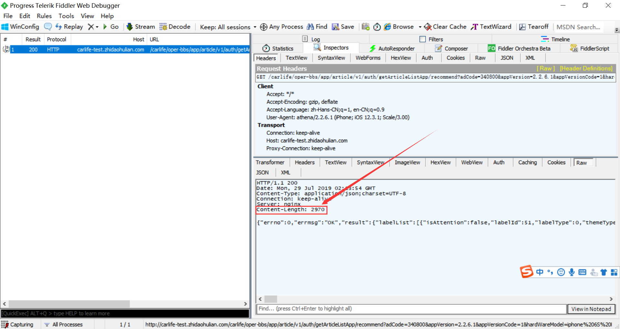The image size is (620, 329).
Task: Select response Transformer tab
Action: pyautogui.click(x=270, y=162)
